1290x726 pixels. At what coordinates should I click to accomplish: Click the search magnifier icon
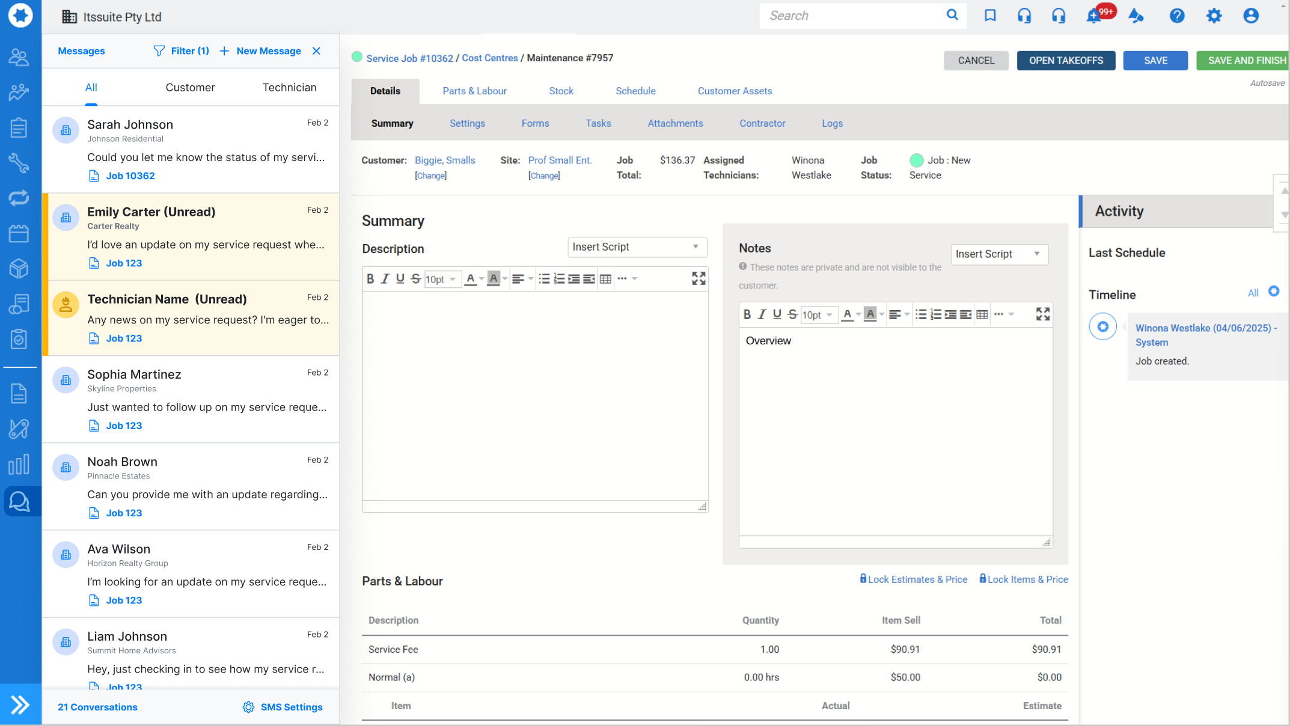[952, 15]
